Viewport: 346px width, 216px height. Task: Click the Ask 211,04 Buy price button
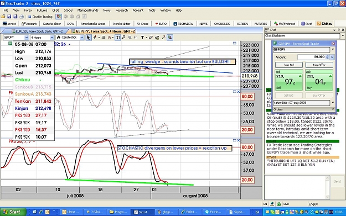pyautogui.click(x=319, y=80)
